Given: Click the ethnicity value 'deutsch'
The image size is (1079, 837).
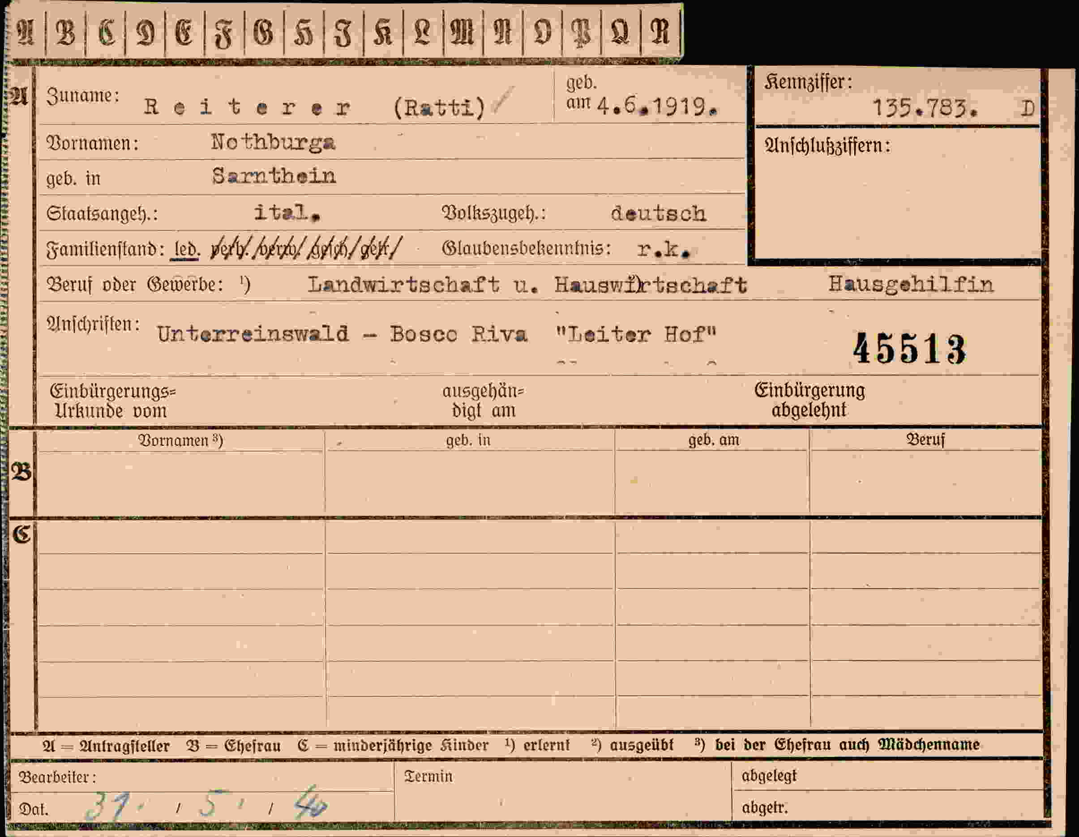Looking at the screenshot, I should (659, 214).
